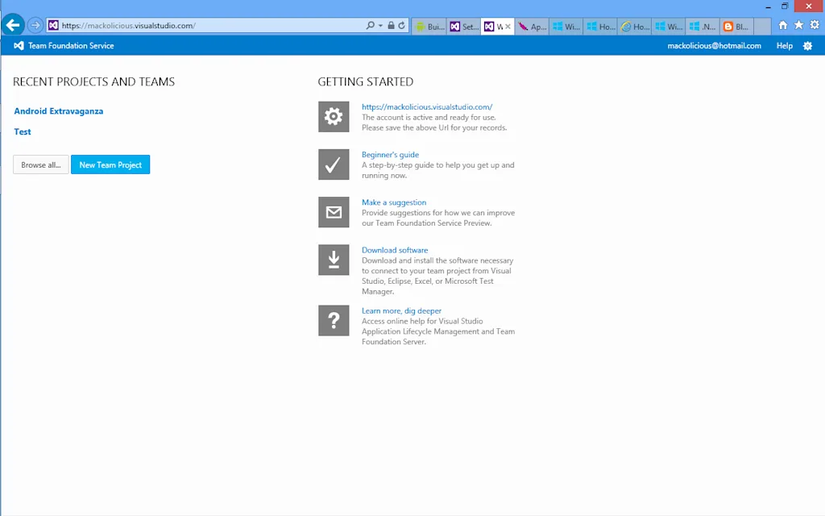
Task: Click the envelope suggestion tile
Action: tap(334, 212)
